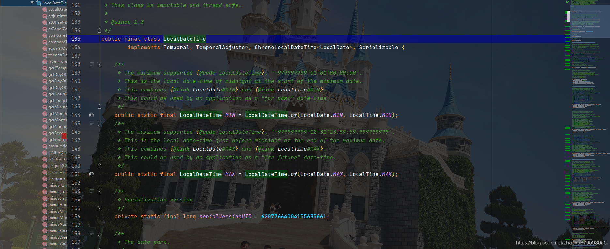Click the @since tag link on line 133
The image size is (610, 249).
tap(121, 22)
